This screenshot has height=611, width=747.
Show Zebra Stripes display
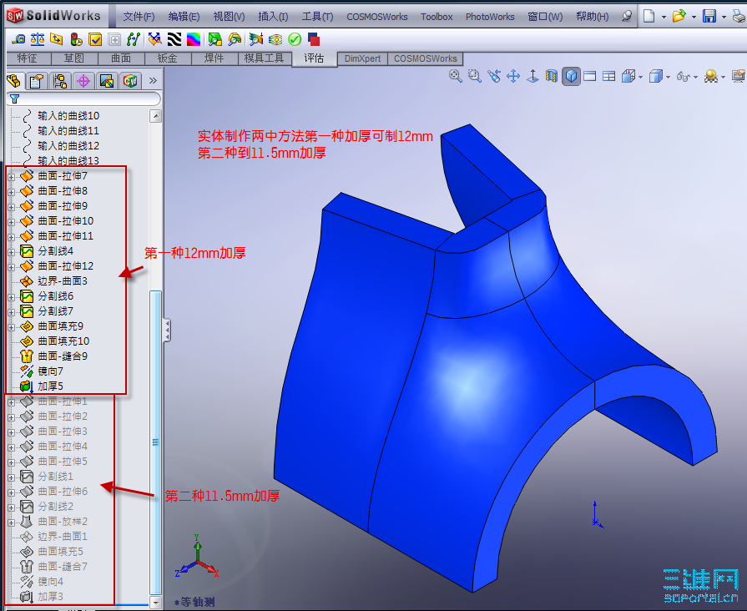pos(174,39)
